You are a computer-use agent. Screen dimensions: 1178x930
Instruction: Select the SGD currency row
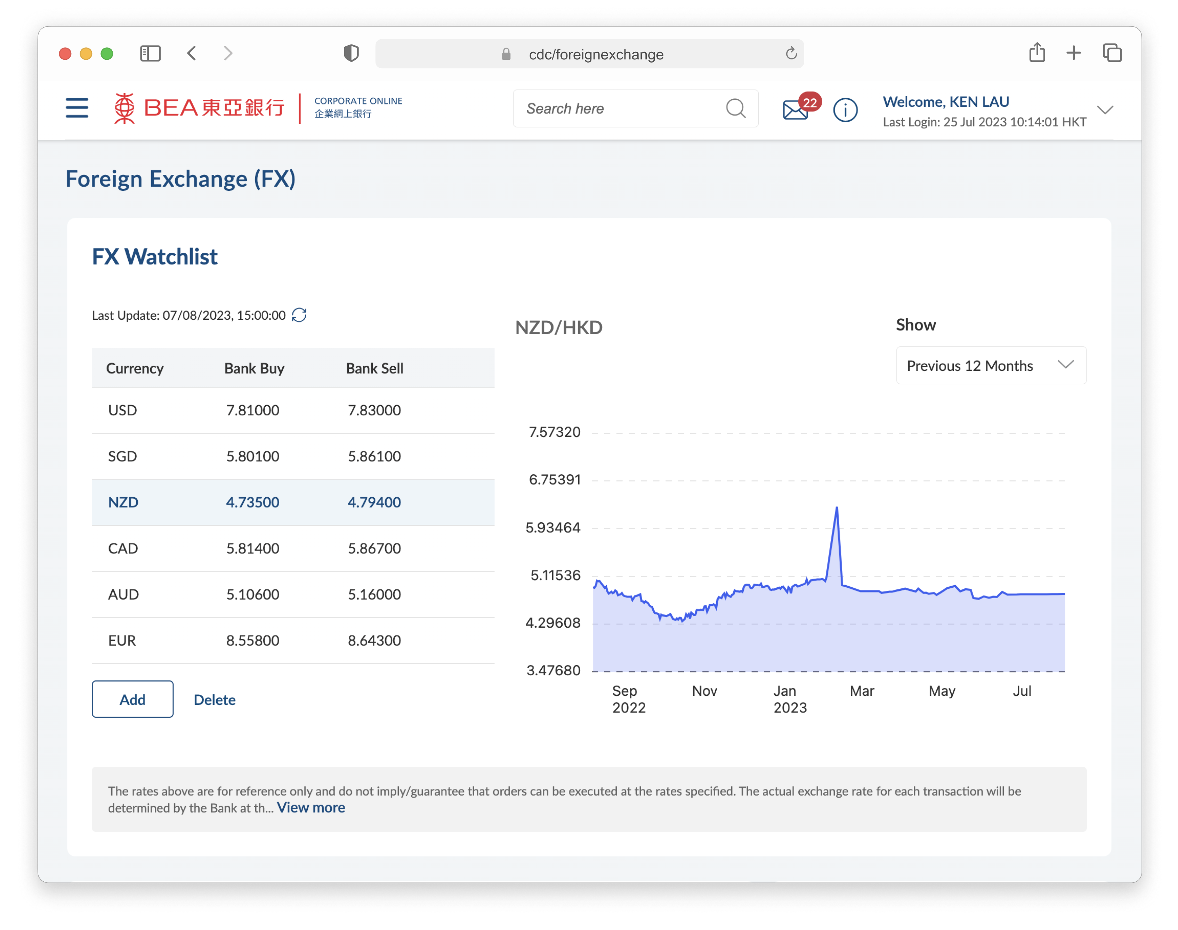pos(293,456)
